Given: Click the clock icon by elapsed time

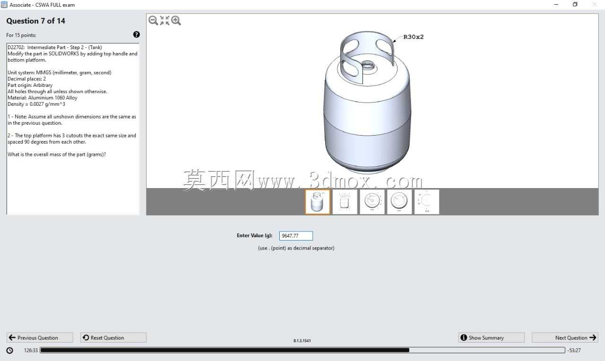Looking at the screenshot, I should (x=10, y=351).
